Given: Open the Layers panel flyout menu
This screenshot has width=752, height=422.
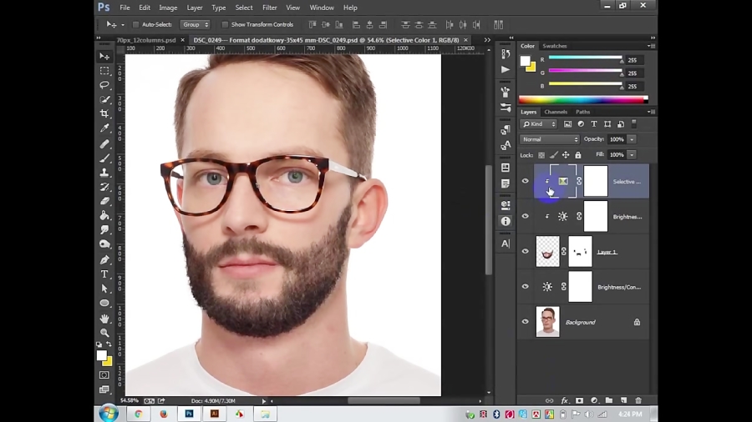Looking at the screenshot, I should coord(651,112).
